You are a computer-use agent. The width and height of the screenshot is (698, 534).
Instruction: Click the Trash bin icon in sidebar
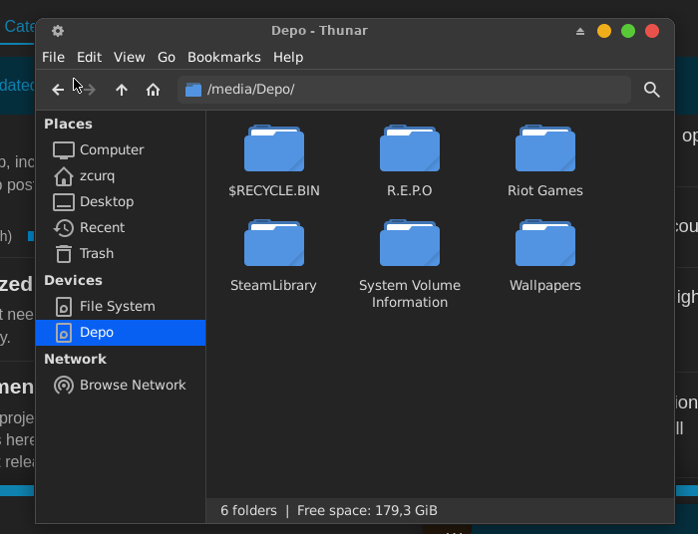[64, 254]
